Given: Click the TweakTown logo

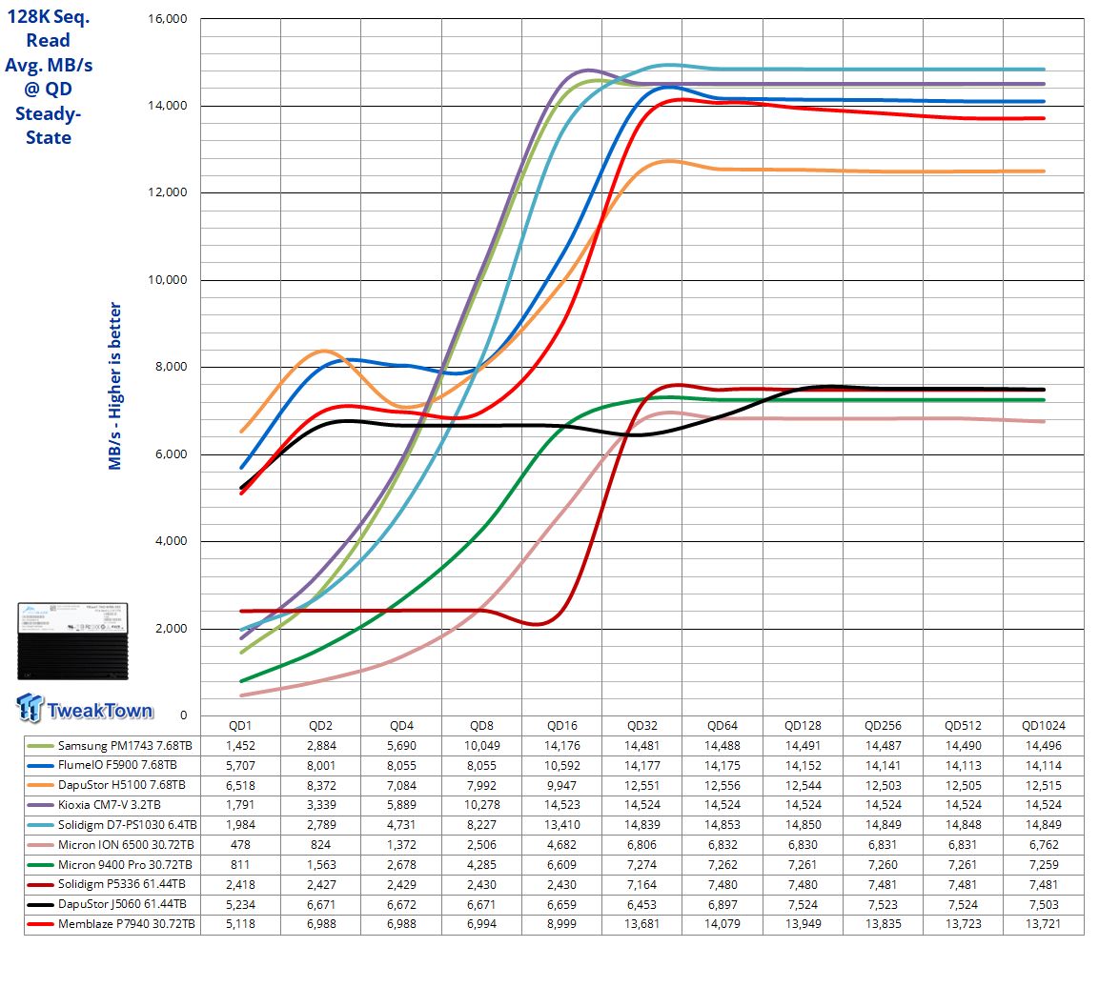Looking at the screenshot, I should tap(85, 708).
